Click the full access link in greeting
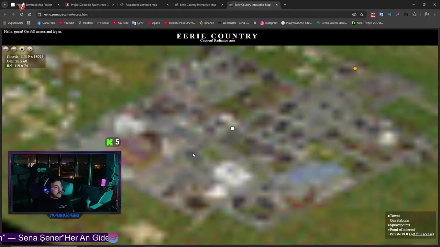This screenshot has height=247, width=440. (x=38, y=32)
